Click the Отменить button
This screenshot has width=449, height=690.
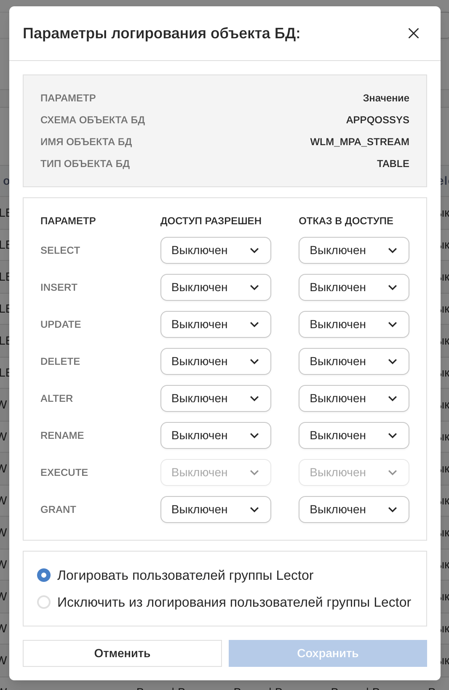122,653
